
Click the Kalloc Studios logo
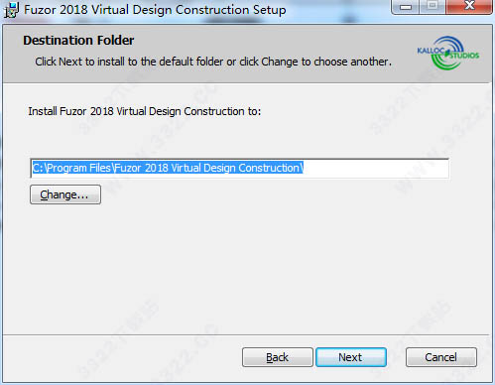[448, 53]
